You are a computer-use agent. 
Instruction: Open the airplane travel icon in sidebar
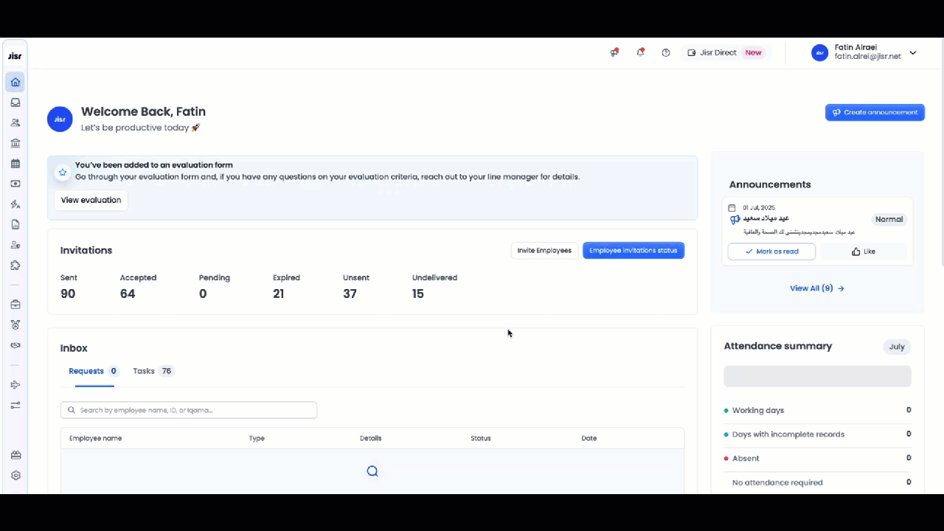tap(15, 385)
